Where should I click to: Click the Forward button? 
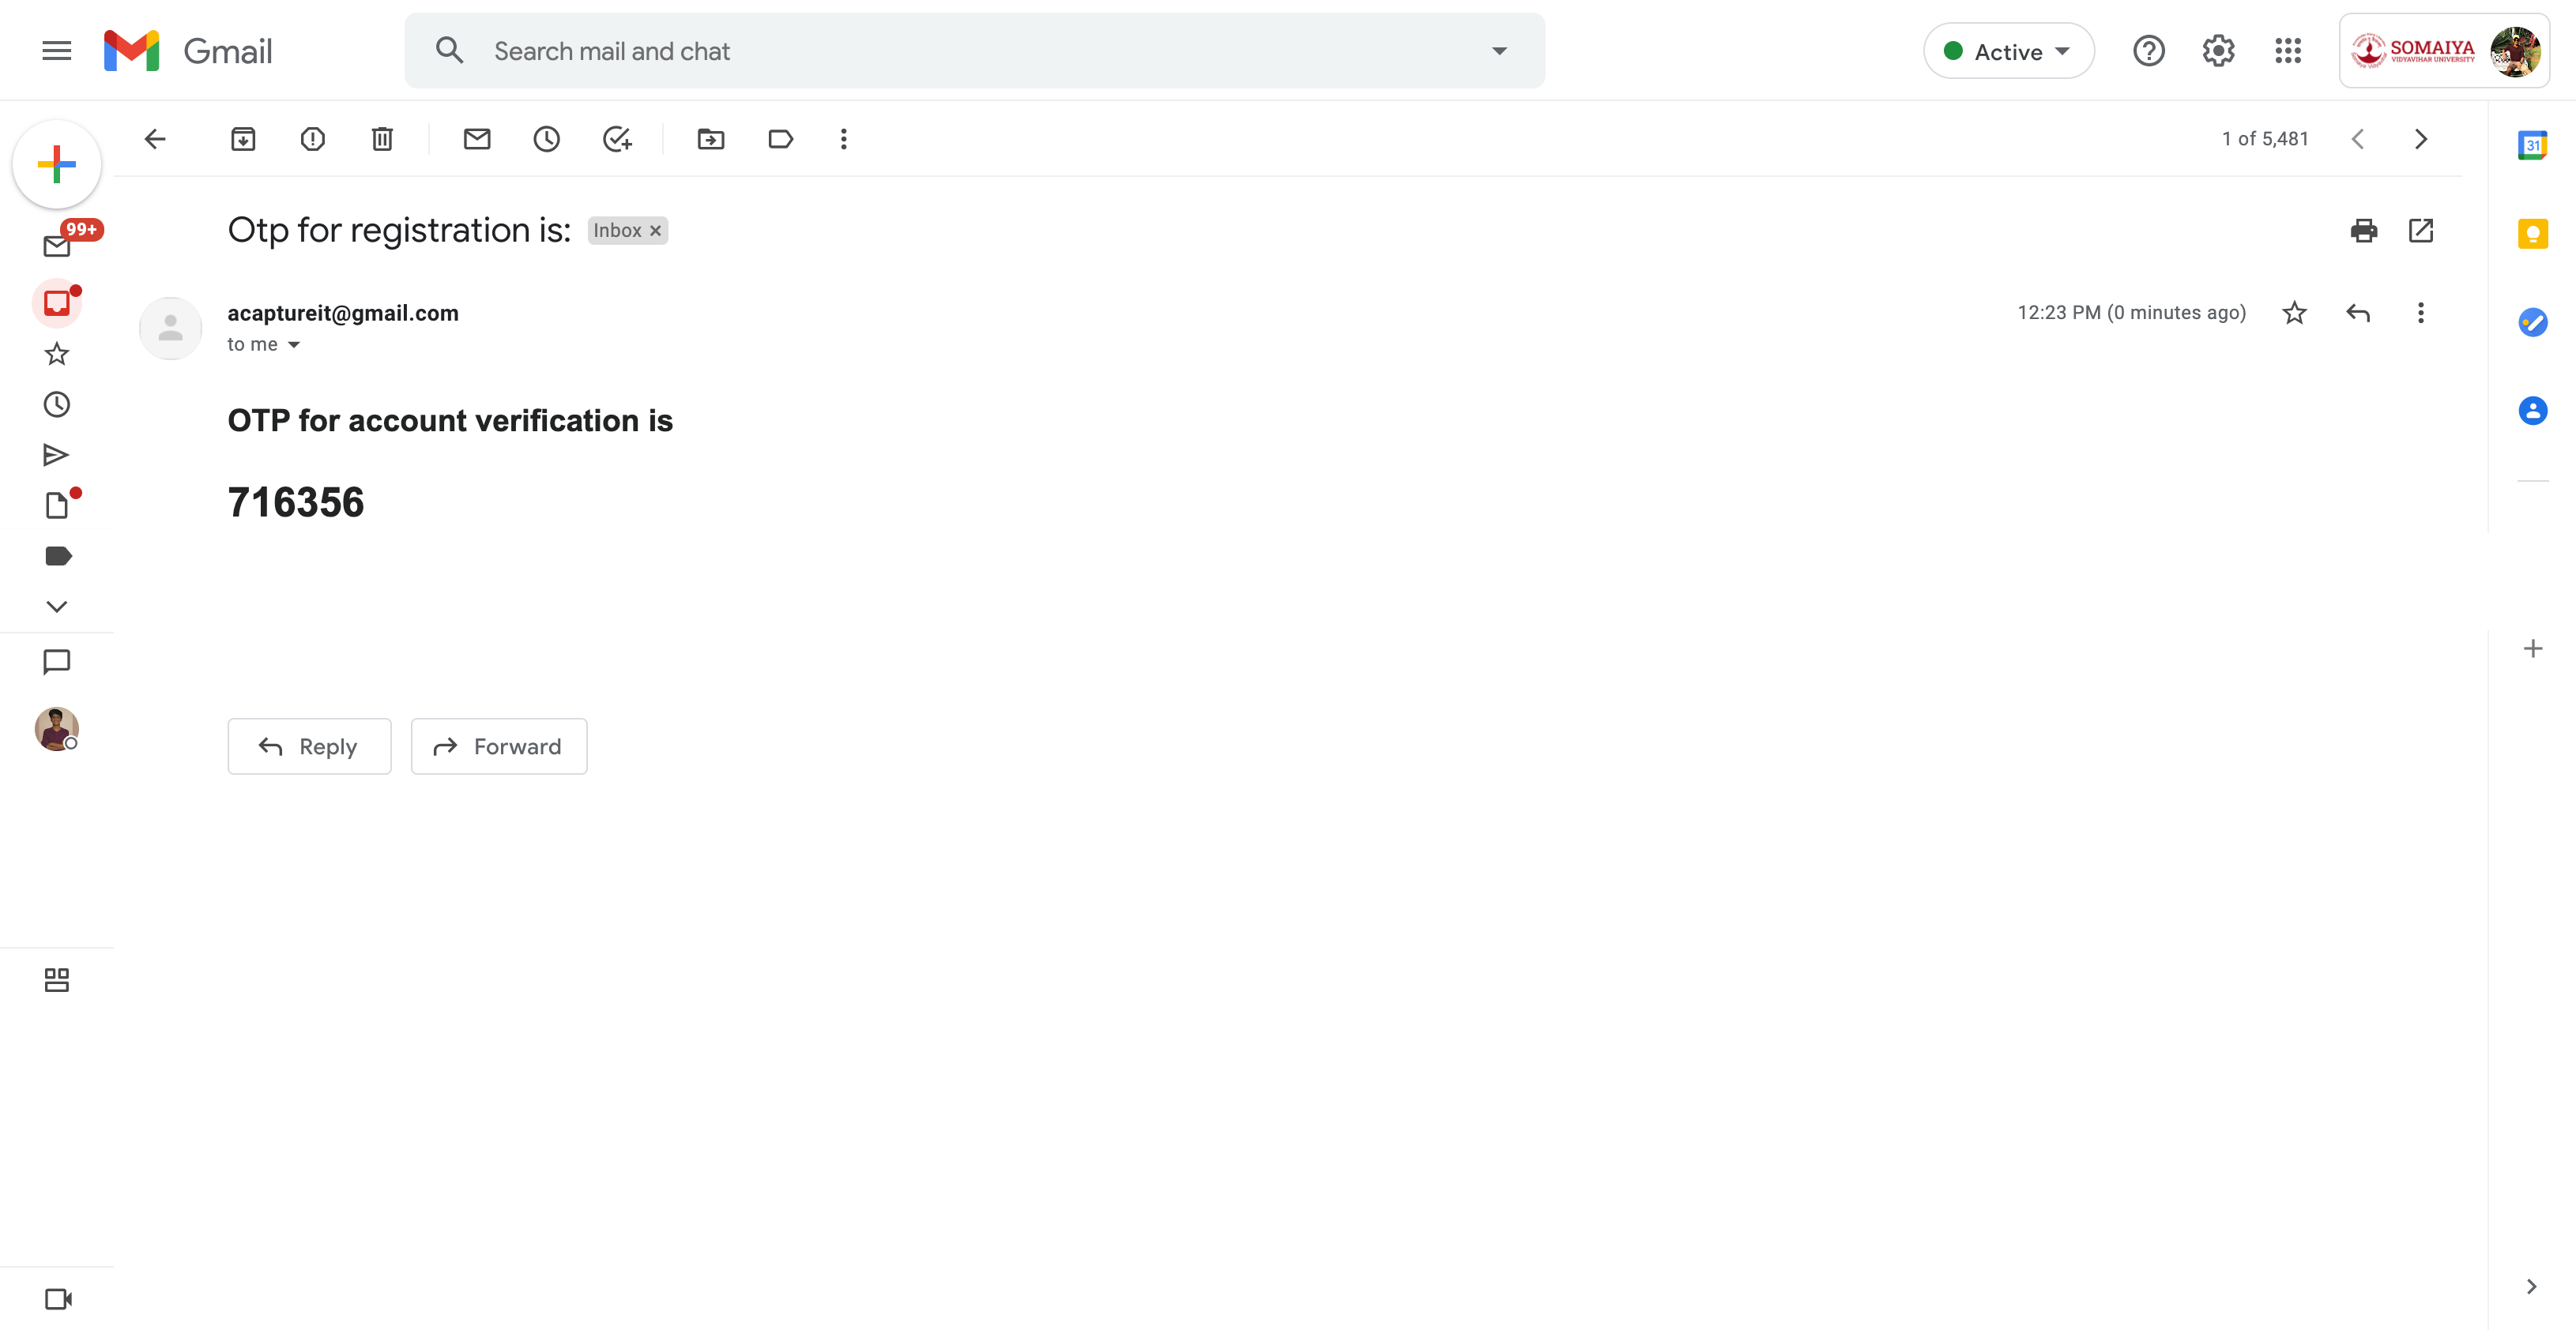[x=499, y=746]
